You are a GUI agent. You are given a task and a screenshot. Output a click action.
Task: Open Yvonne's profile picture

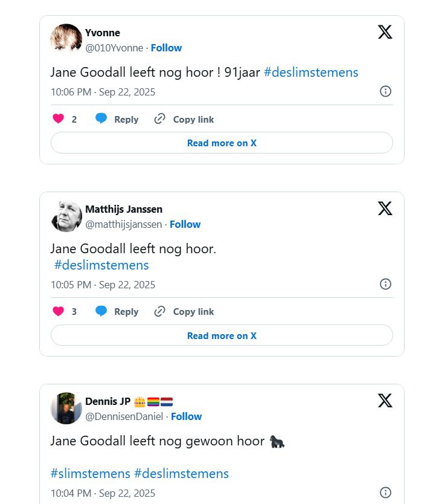[x=66, y=40]
